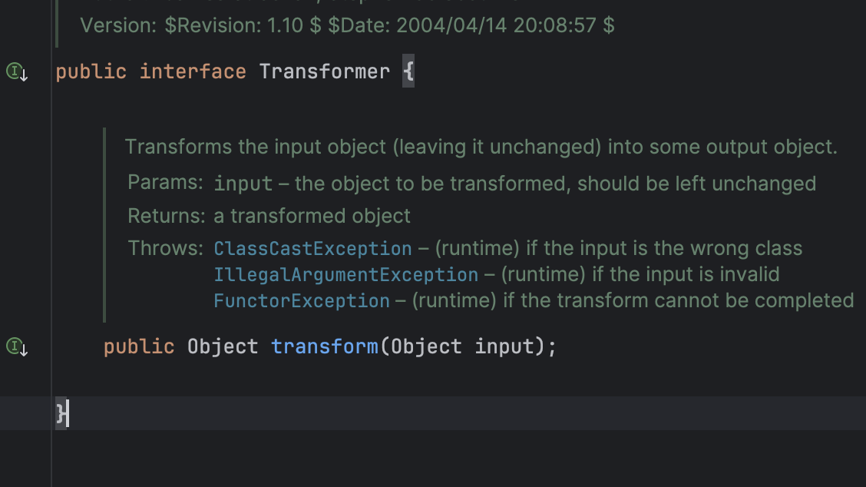The height and width of the screenshot is (487, 866).
Task: Click the 'Params:' label in the rendered doc
Action: coord(165,182)
